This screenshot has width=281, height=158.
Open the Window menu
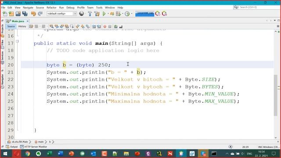click(x=110, y=7)
